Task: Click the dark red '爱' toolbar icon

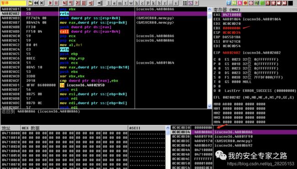Action: coord(274,3)
